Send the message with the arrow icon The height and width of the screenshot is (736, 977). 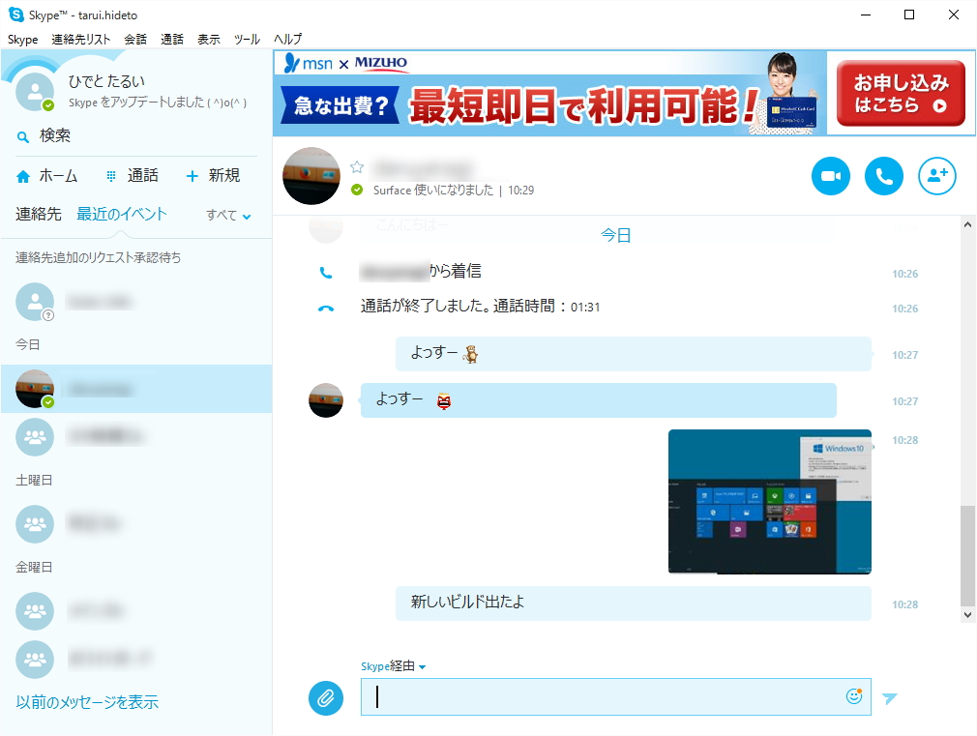coord(889,697)
